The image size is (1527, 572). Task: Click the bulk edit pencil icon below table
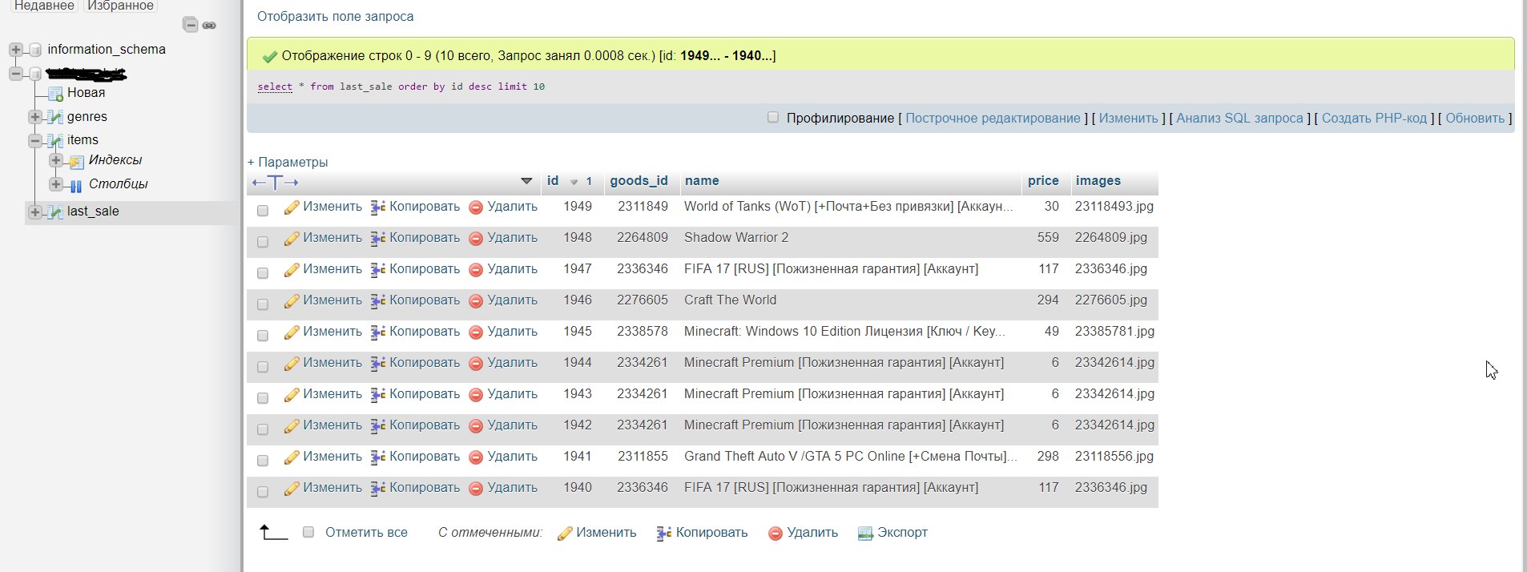(565, 534)
